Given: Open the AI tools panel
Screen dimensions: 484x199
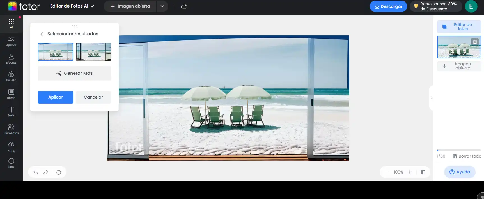Looking at the screenshot, I should tap(11, 24).
